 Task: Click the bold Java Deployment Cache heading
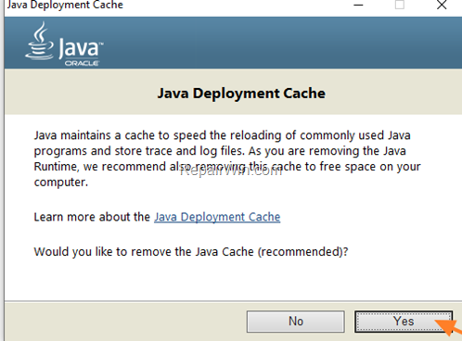[241, 94]
